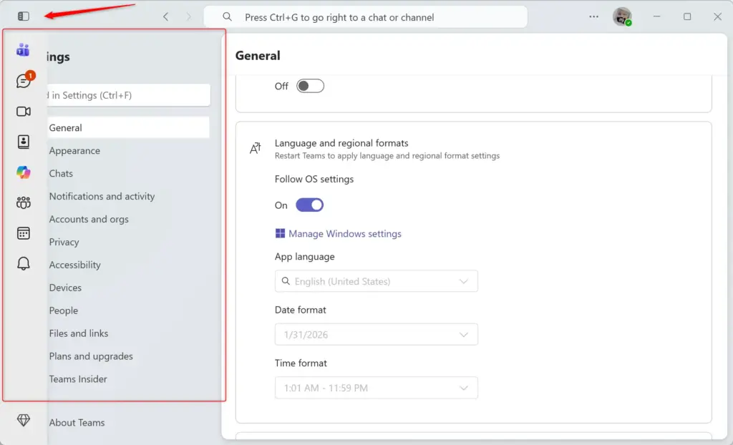Launch the Copilot icon
Viewport: 733px width, 445px height.
[x=24, y=172]
